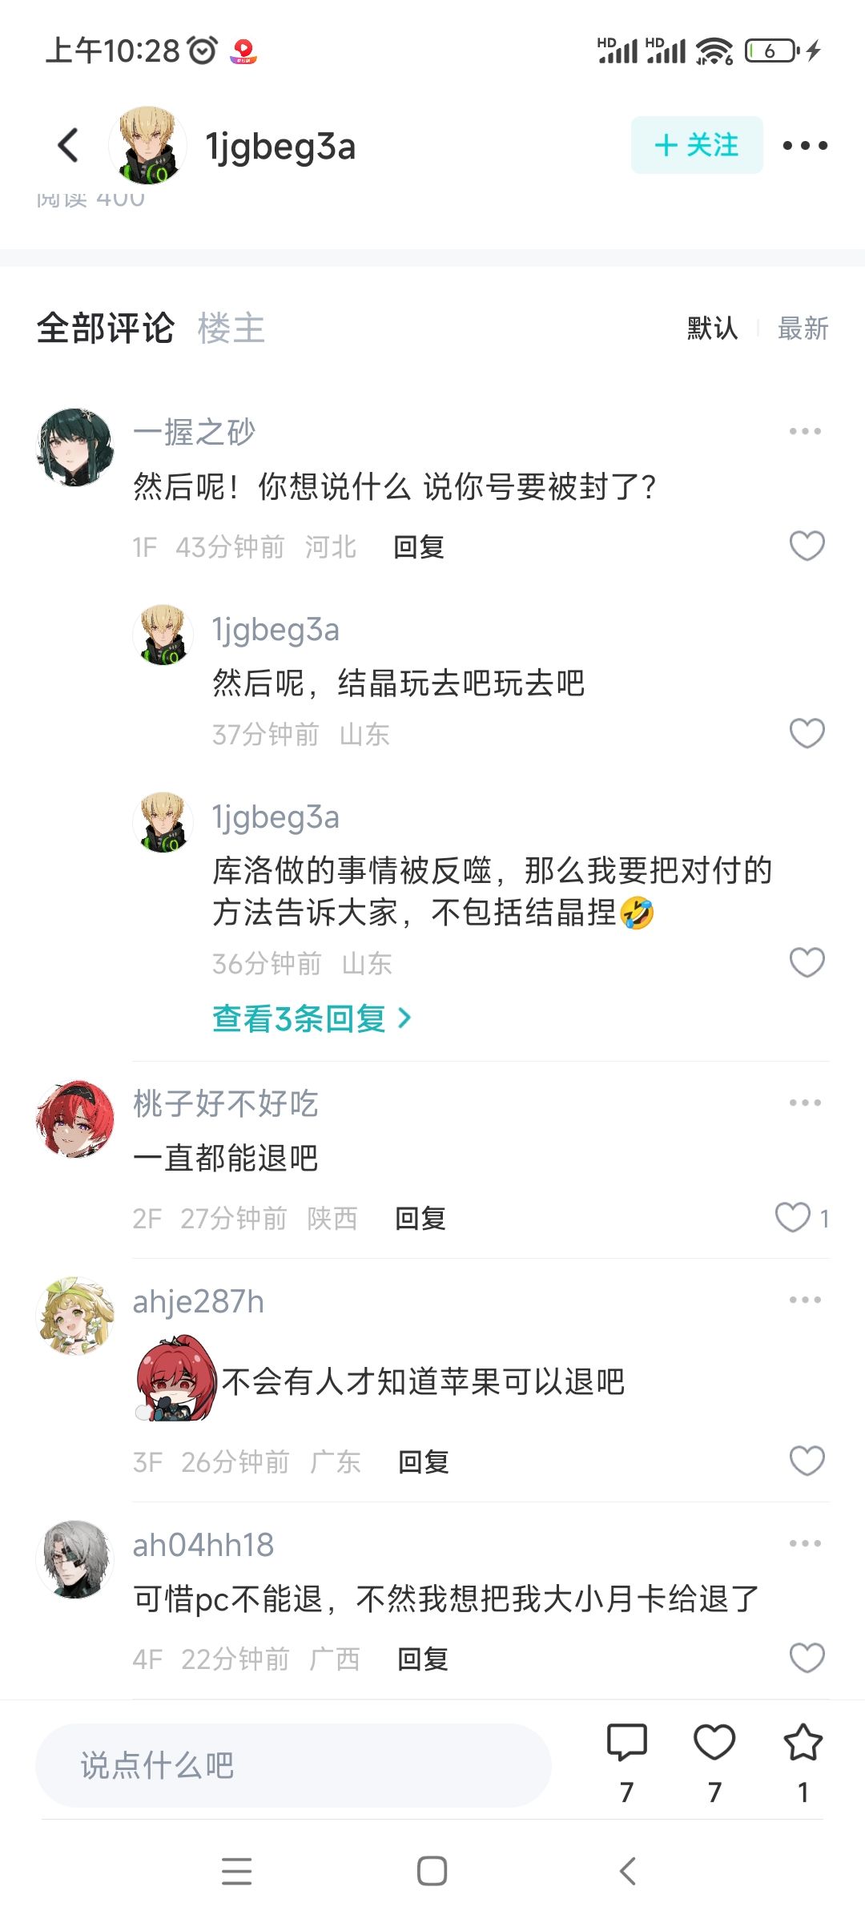This screenshot has height=1923, width=865.
Task: Open the comments speech bubble icon
Action: pos(627,1742)
